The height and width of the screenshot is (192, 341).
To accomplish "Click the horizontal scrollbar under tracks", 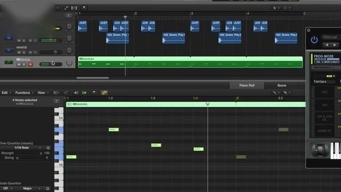I will pos(93,78).
